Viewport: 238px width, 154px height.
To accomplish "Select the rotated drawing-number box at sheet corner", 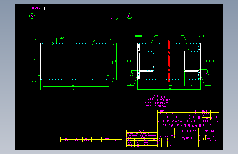I will click(x=35, y=8).
